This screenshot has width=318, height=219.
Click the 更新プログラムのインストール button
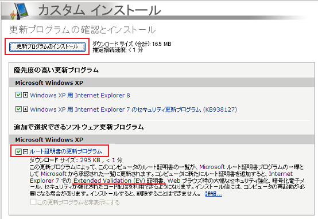point(47,46)
